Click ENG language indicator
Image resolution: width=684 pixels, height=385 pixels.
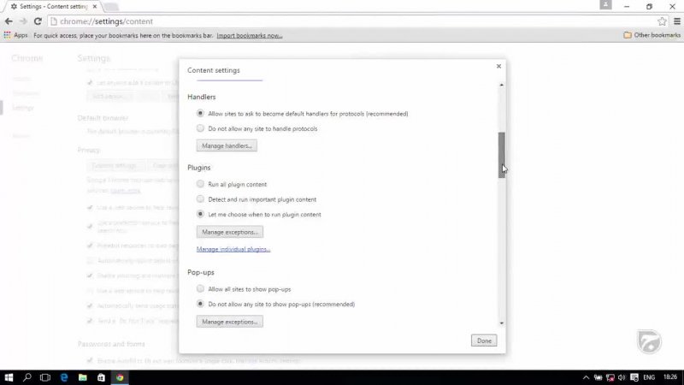649,377
